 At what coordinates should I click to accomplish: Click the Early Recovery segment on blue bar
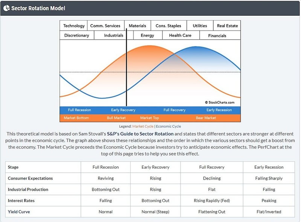[x=123, y=110]
